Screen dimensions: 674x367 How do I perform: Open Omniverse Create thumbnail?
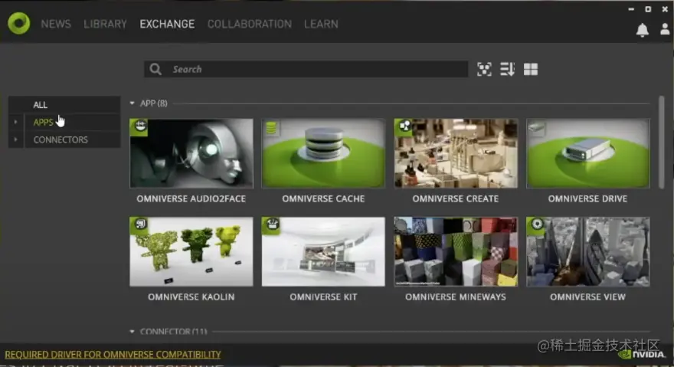[x=456, y=153]
